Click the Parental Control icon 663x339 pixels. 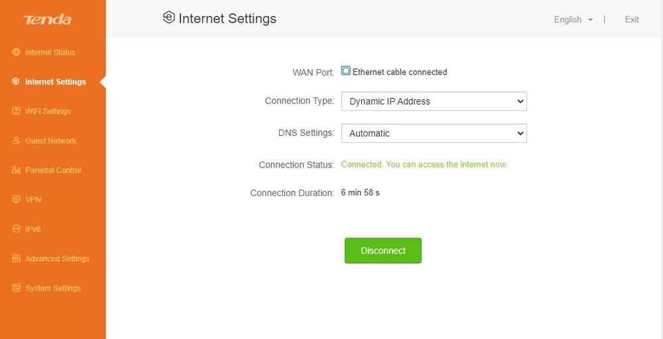pos(17,170)
